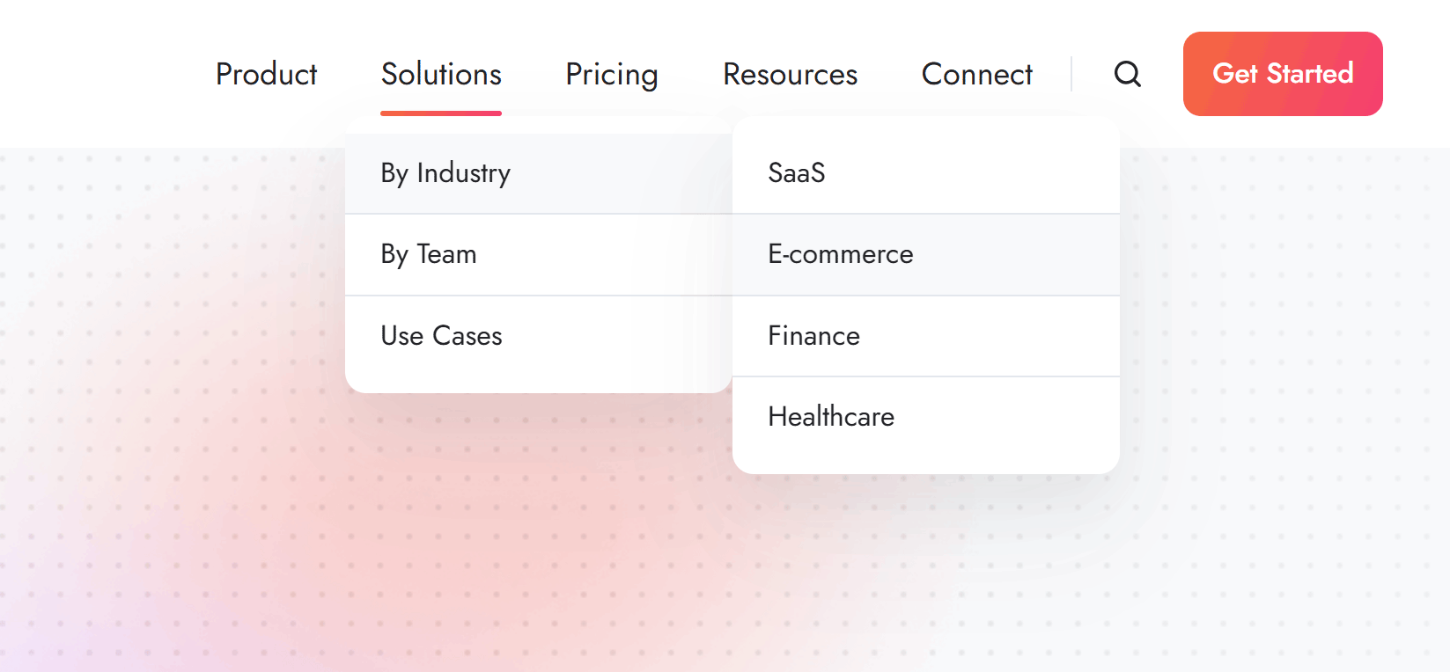Click the dotted background to dismiss the menu

click(1277, 352)
